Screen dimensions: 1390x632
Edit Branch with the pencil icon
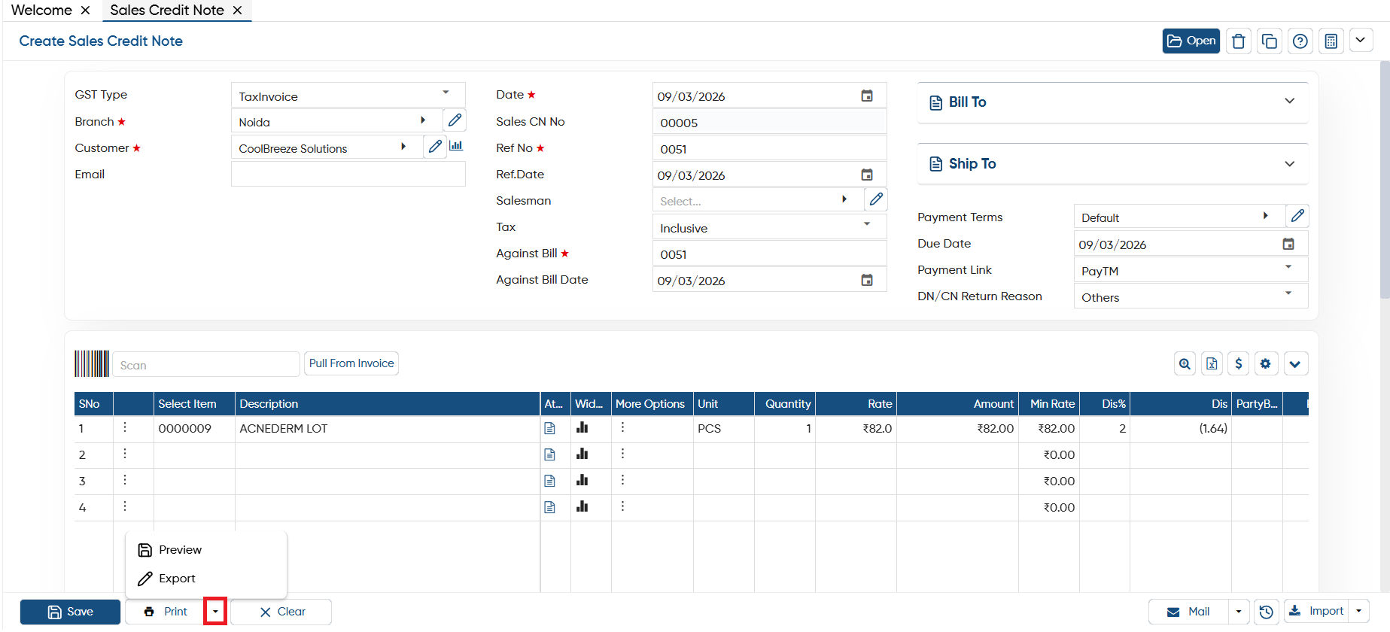click(455, 120)
